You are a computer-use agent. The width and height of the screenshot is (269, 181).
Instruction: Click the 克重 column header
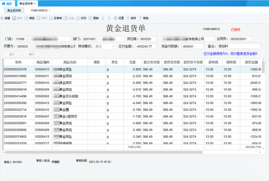133,62
